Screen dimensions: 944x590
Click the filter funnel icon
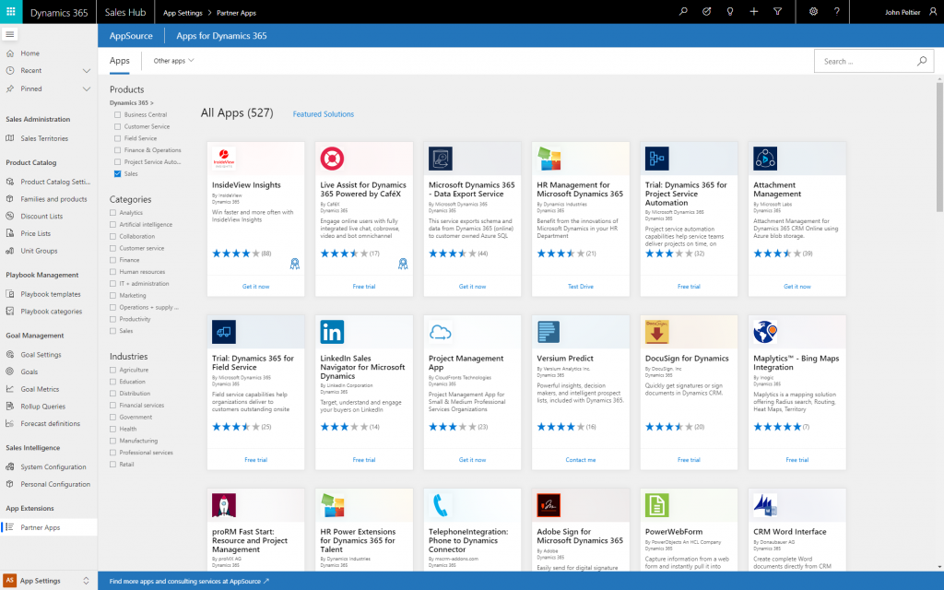(x=778, y=12)
